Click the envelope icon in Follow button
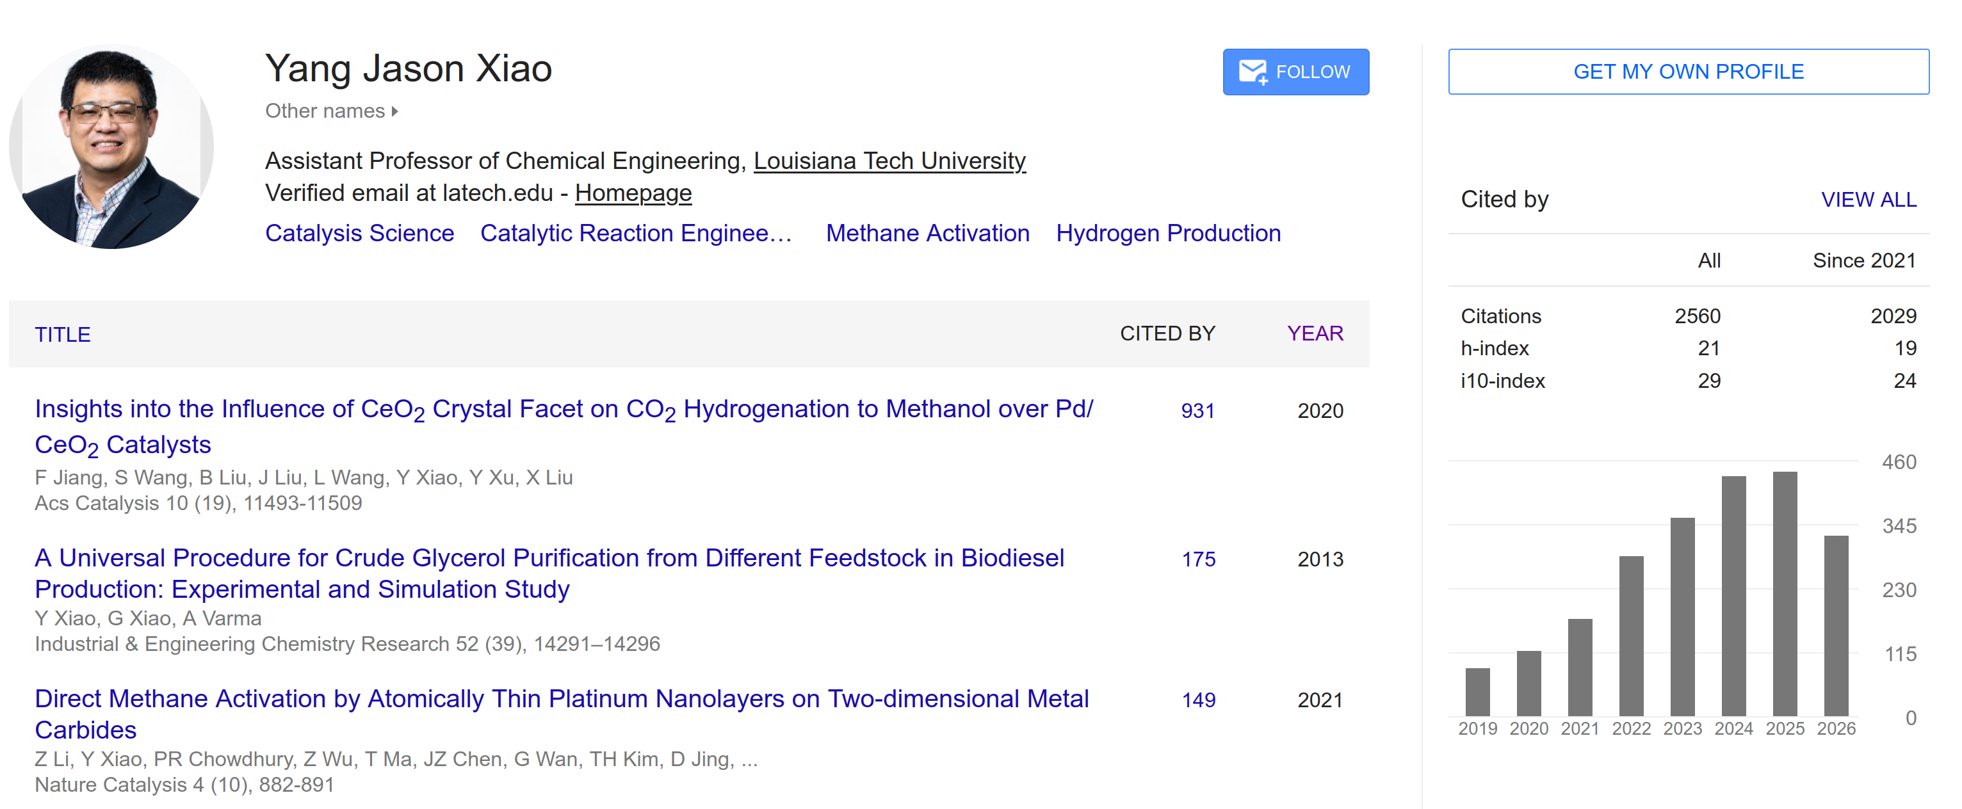Viewport: 1962px width, 809px height. pos(1252,72)
